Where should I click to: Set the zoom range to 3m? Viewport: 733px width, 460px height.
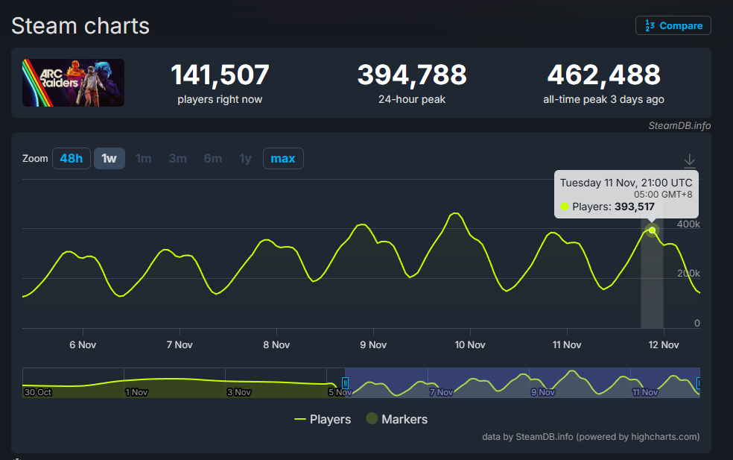(x=177, y=158)
